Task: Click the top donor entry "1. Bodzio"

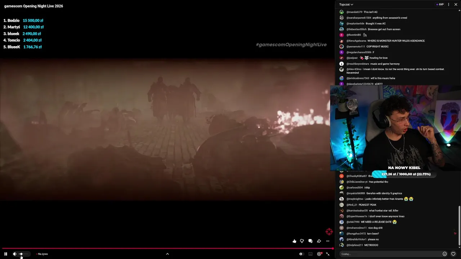Action: point(23,21)
